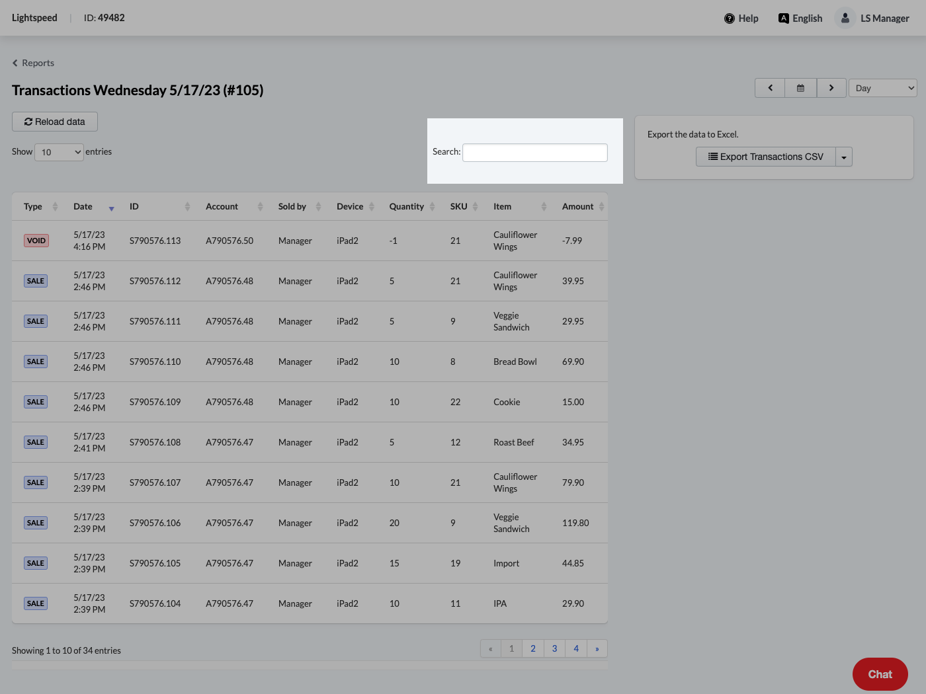Click IPA item cell
The image size is (926, 694).
point(500,603)
